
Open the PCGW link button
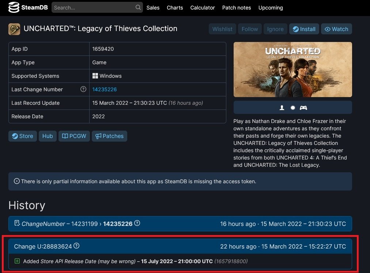click(74, 136)
